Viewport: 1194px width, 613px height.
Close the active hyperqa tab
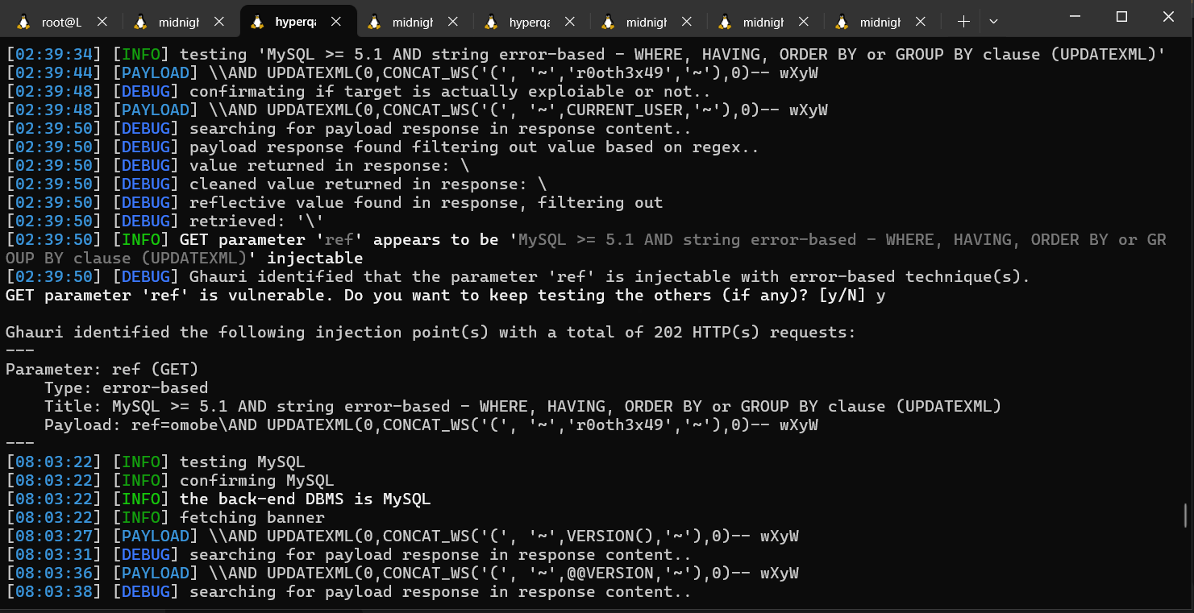337,23
